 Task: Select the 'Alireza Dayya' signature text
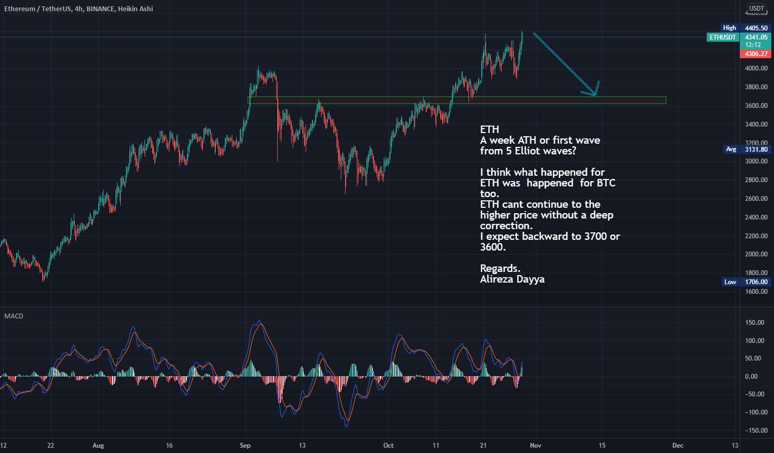click(x=512, y=279)
